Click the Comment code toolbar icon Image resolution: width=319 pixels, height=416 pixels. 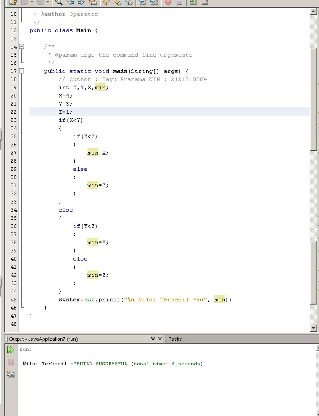tap(193, 2)
